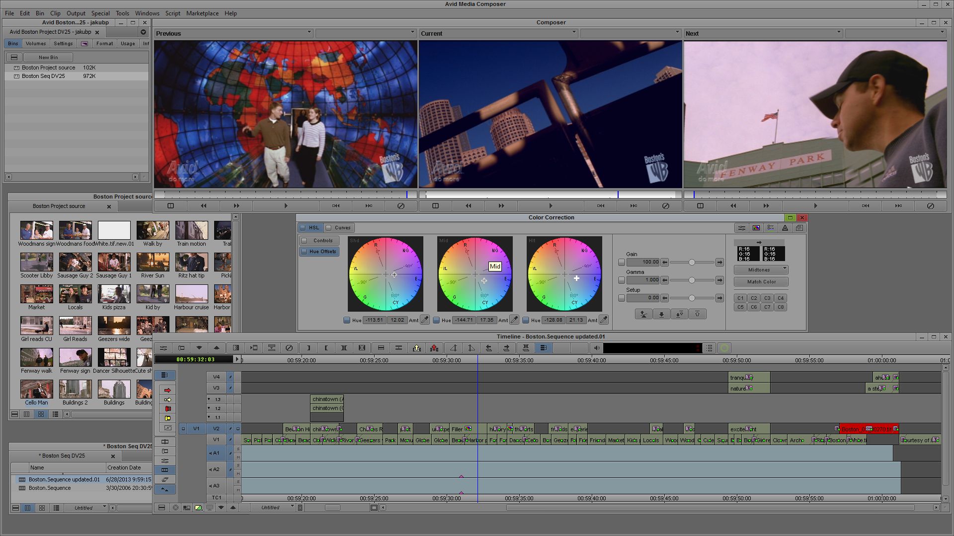Toggle the Shadows Hue enable checkbox

[x=347, y=320]
